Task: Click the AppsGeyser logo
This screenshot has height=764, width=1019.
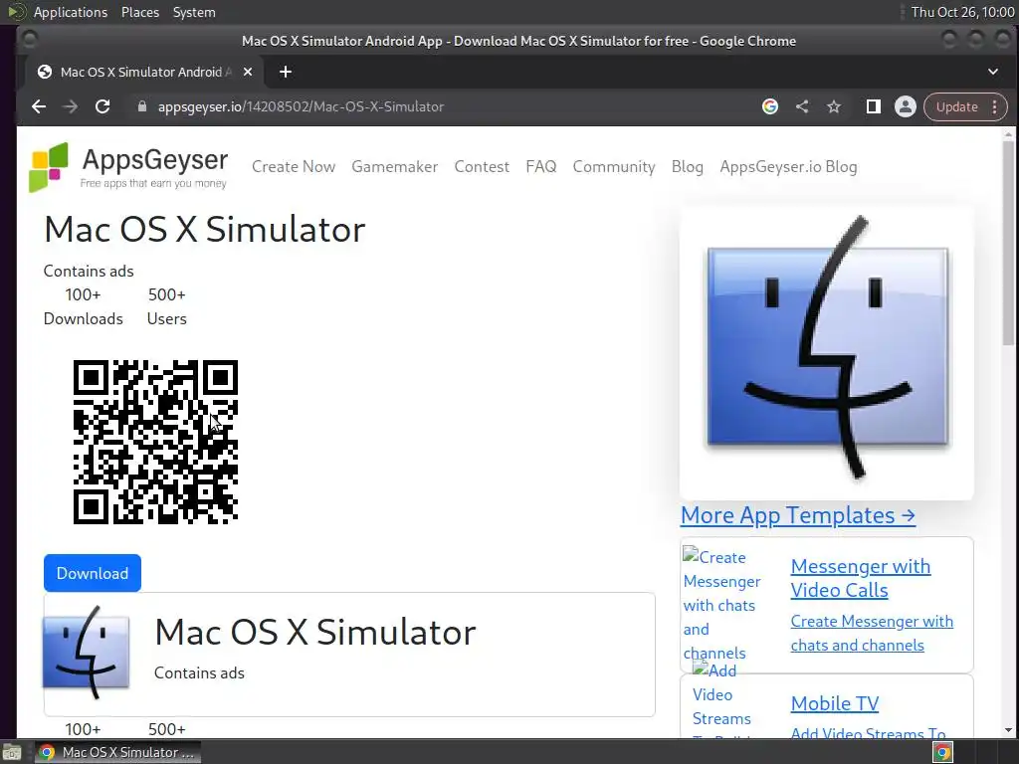Action: [x=128, y=167]
